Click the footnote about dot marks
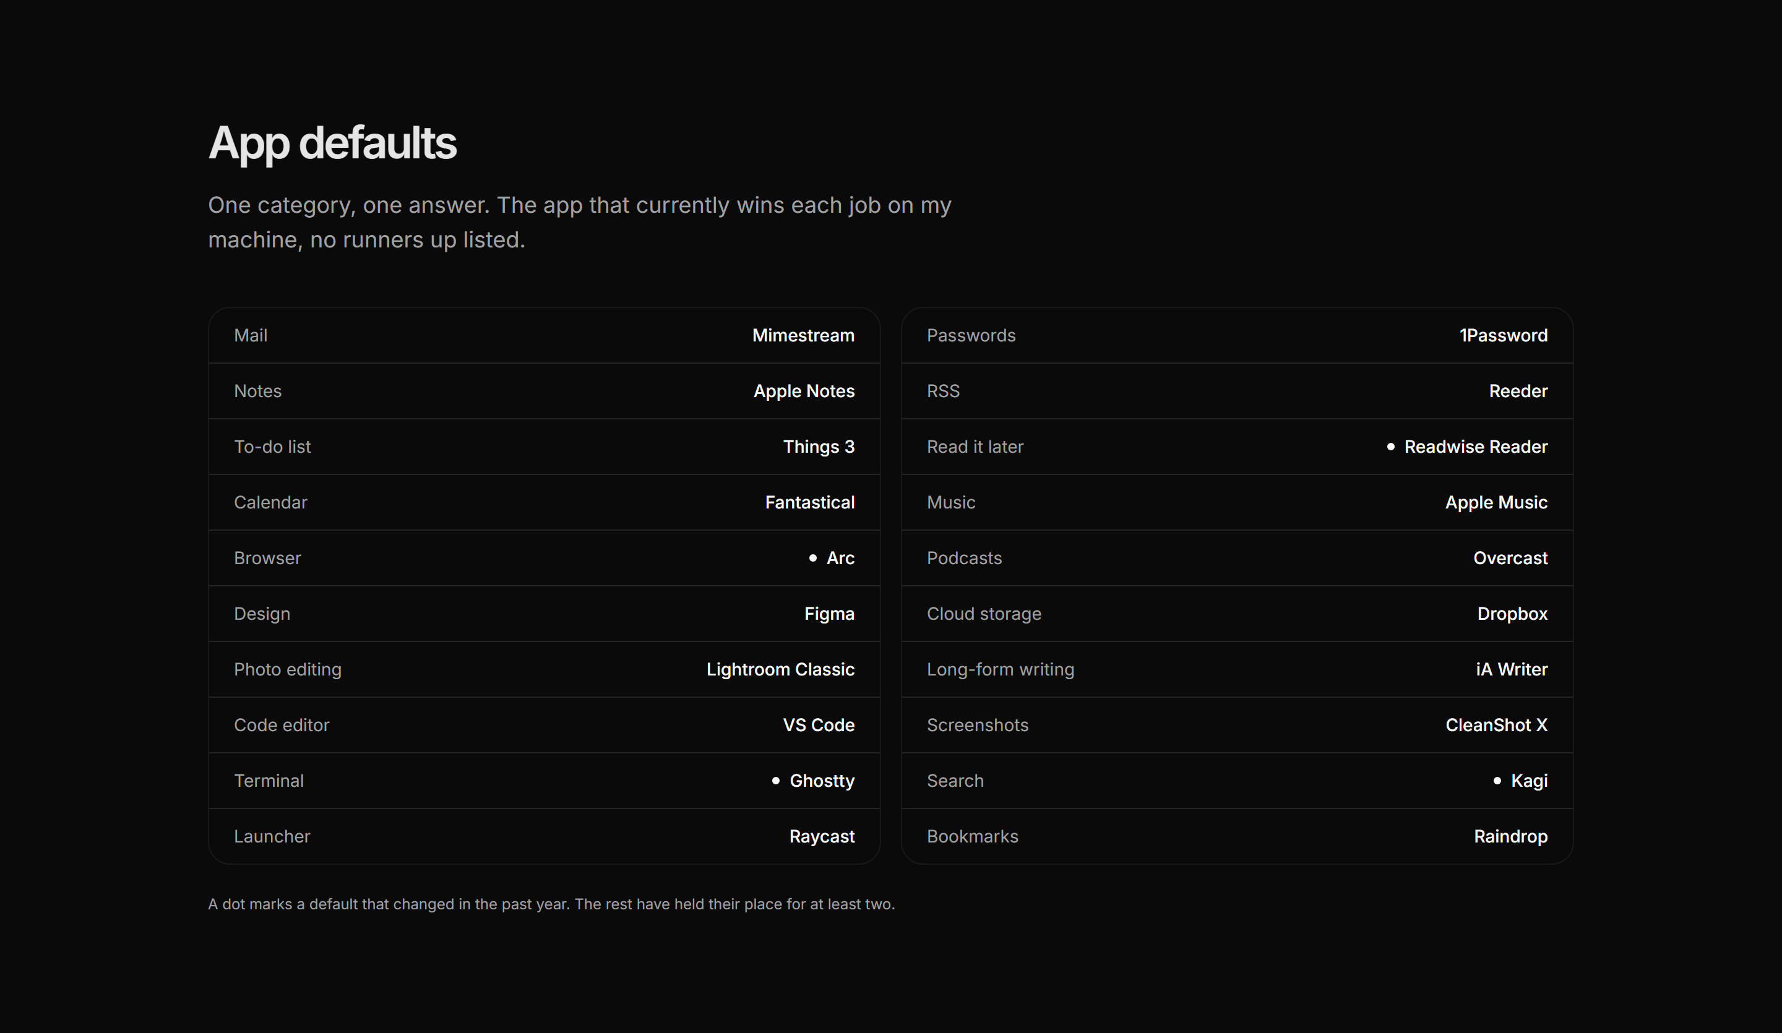 click(551, 904)
